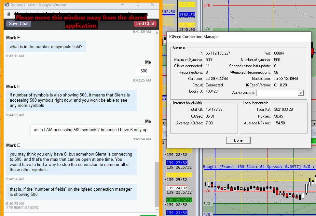Viewport: 316px width, 216px height.
Task: Click the Save Chat button
Action: pyautogui.click(x=19, y=23)
